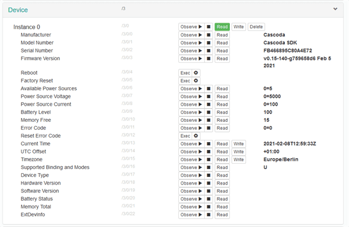Read Available Power Sources
Screen dimensions: 349x227
(x=222, y=88)
